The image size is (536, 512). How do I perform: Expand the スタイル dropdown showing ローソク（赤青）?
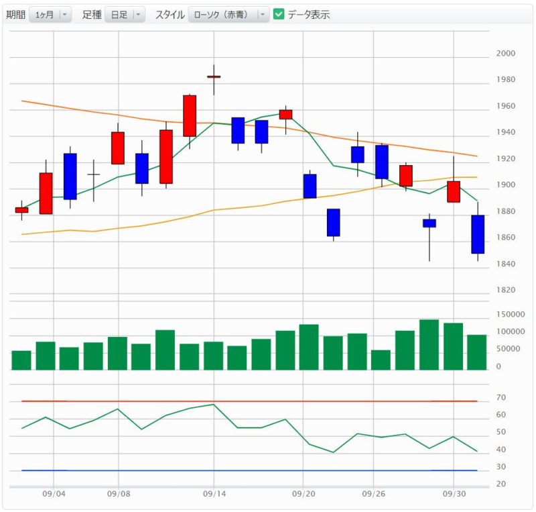tap(228, 15)
